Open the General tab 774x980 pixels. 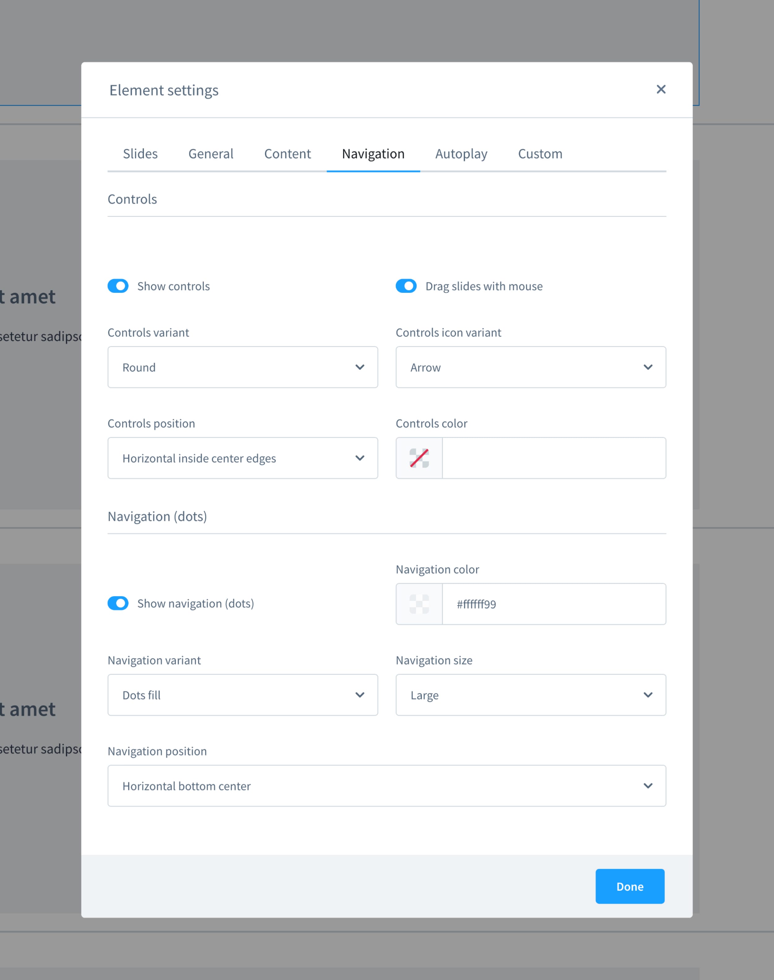211,154
